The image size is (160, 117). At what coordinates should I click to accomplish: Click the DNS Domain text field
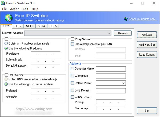click(x=111, y=91)
